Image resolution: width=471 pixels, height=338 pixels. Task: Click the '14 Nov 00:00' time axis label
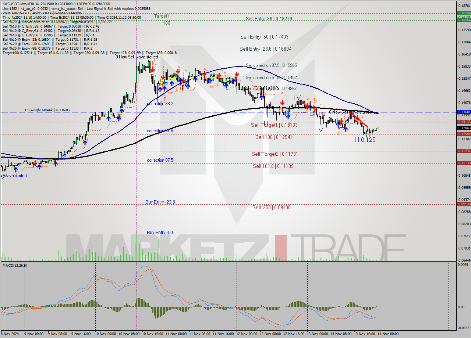click(388, 334)
